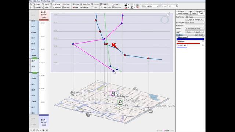The width and height of the screenshot is (235, 132).
Task: Click the blue occupied count bar
Action: [190, 39]
